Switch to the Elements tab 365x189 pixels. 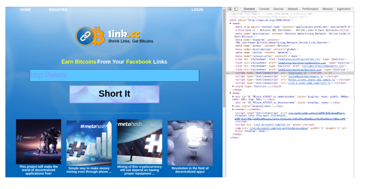click(x=249, y=9)
